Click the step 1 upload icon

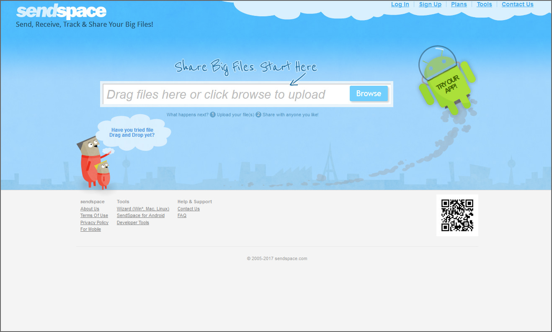[213, 114]
